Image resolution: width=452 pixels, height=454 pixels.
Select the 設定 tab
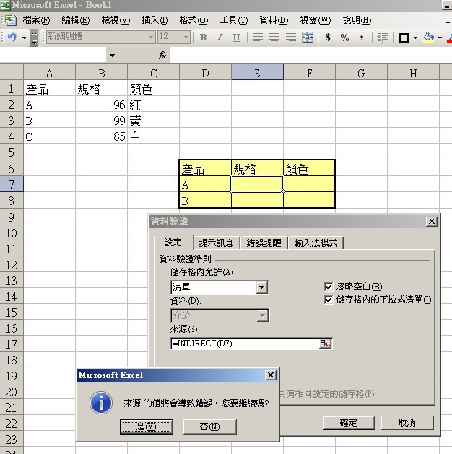(x=173, y=243)
